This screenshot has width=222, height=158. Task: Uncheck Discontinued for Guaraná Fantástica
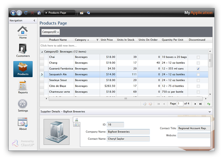coord(198,69)
